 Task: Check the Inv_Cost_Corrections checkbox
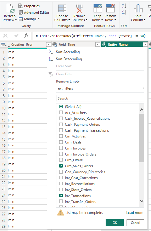[61, 178]
